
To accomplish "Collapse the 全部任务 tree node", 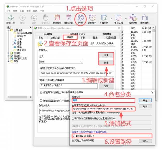I will click(x=9, y=30).
